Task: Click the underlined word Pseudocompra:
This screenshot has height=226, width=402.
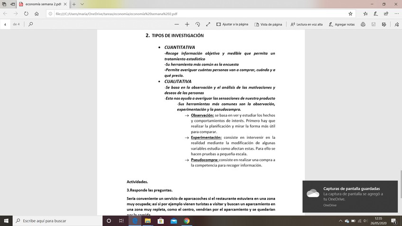Action: point(205,160)
